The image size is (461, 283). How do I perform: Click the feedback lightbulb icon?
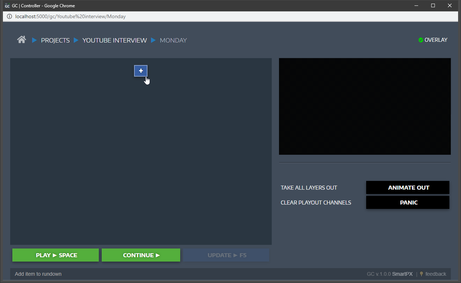[x=421, y=274]
